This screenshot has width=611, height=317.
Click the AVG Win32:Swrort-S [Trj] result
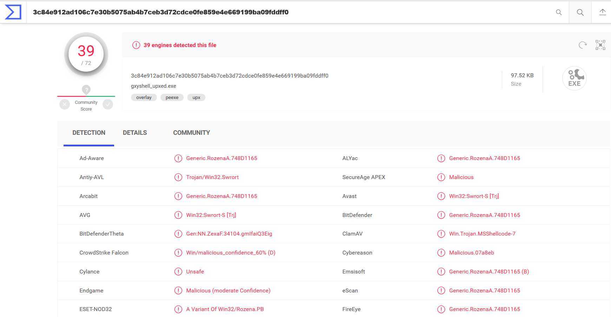coord(211,215)
